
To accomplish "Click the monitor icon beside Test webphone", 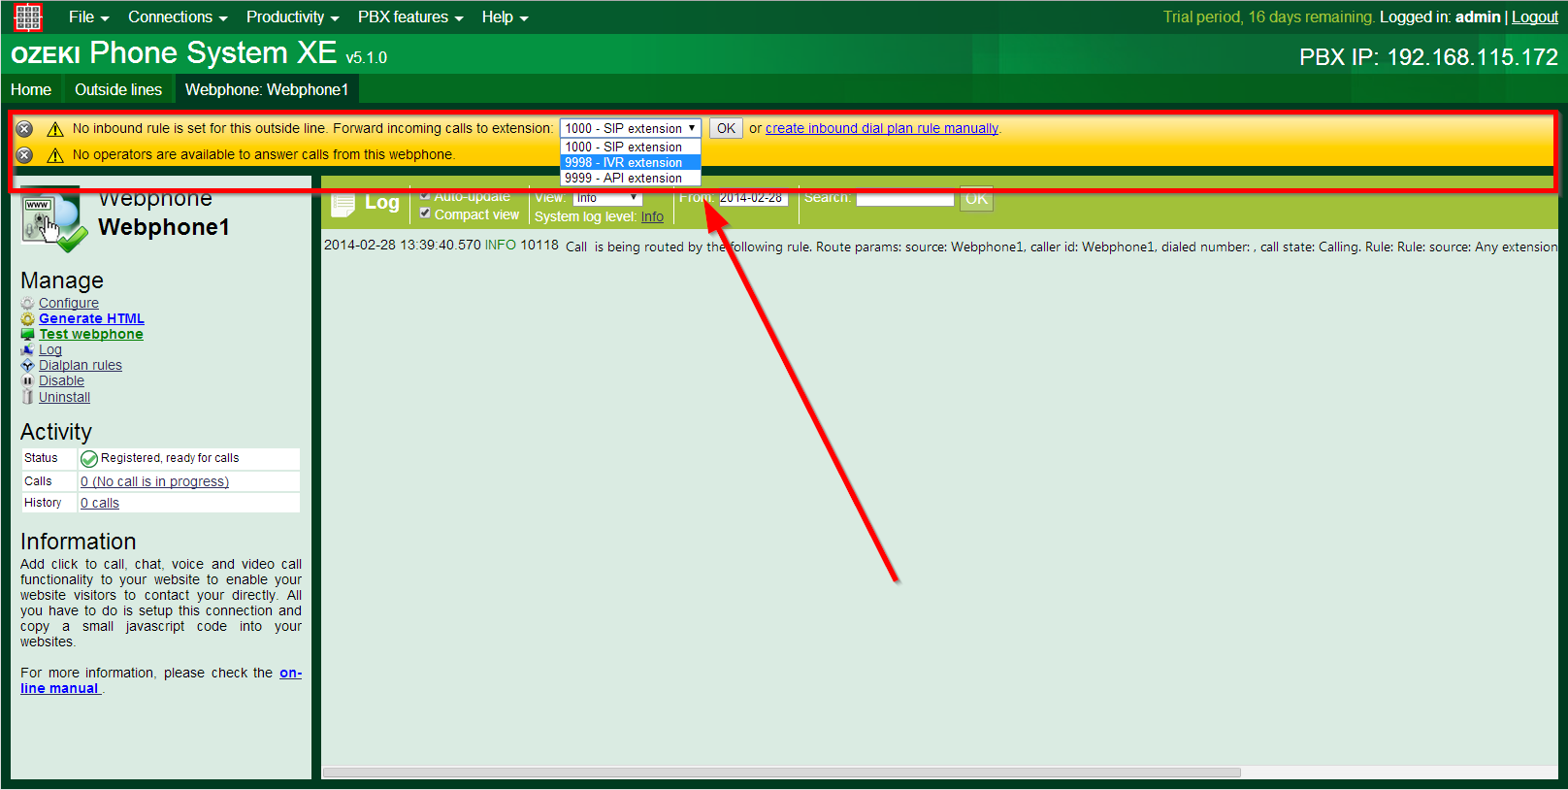I will pyautogui.click(x=27, y=335).
